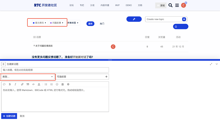This screenshot has height=120, width=220.
Task: Click the bell notification button
Action: click(x=180, y=26)
